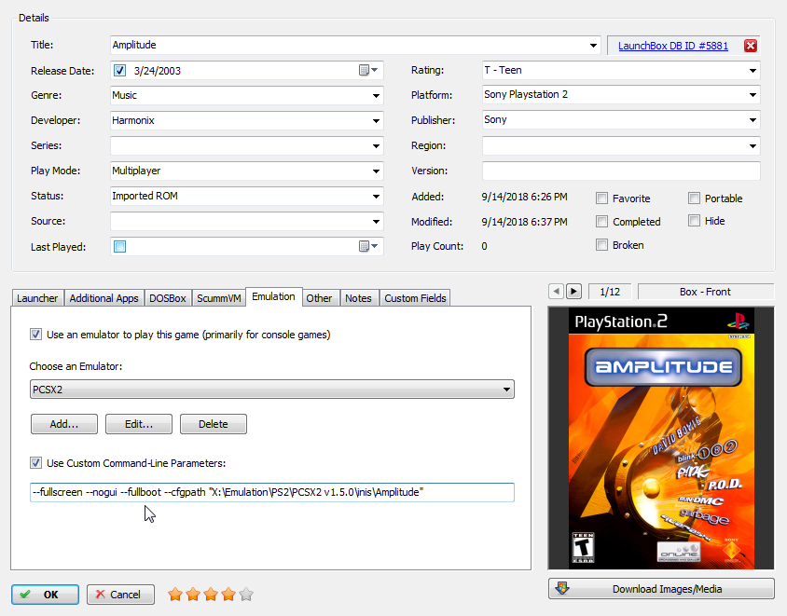Screen dimensions: 787x616
Task: Confirm changes with the OK button
Action: point(45,595)
